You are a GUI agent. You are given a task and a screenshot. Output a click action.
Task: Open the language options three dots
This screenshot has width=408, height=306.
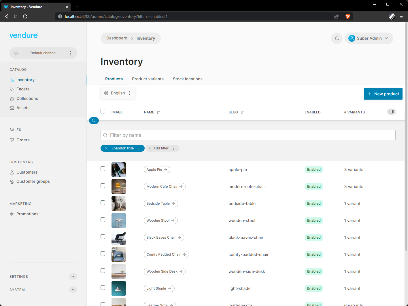coord(129,93)
